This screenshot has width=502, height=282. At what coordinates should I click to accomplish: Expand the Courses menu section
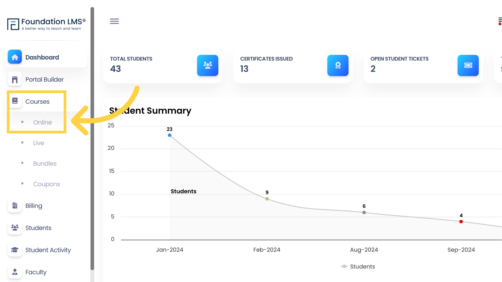pos(37,101)
